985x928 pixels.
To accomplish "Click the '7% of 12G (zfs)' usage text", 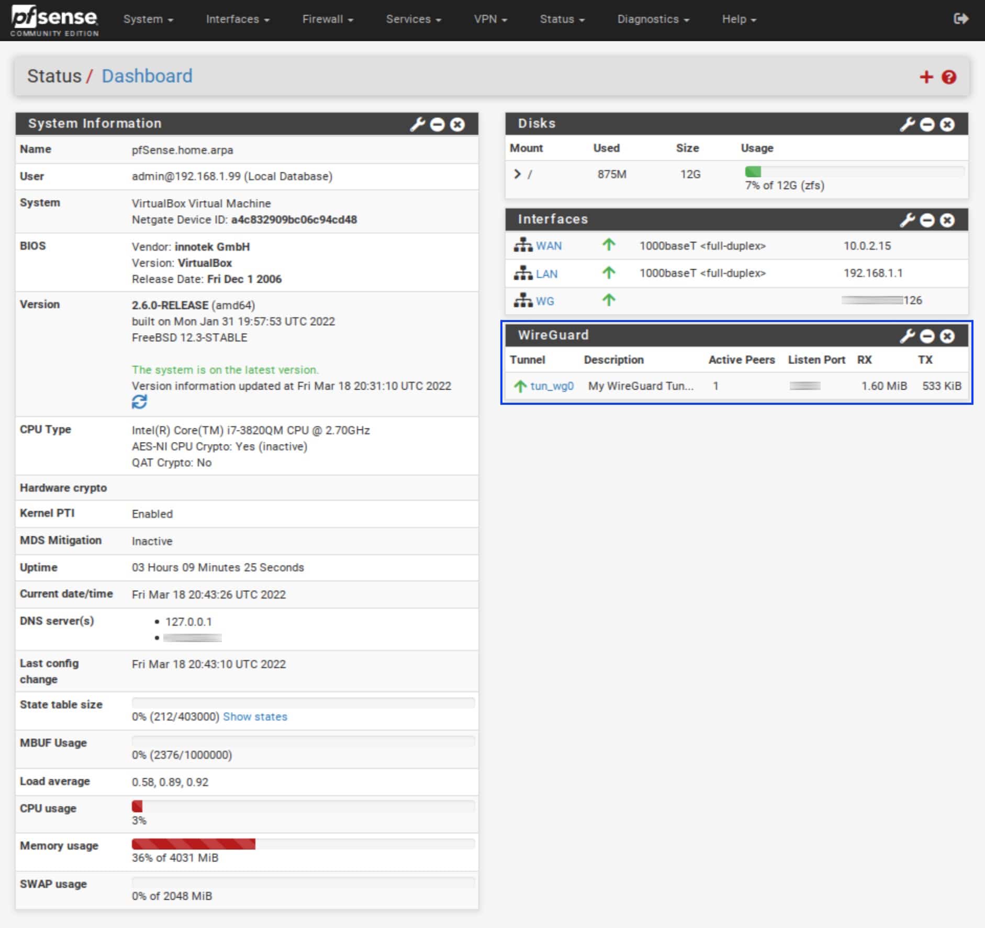I will pos(785,185).
